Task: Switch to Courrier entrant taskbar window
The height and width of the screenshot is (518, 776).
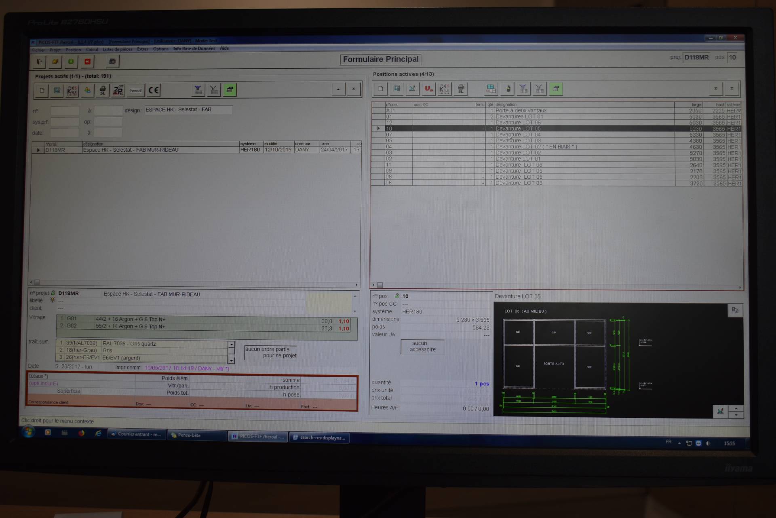Action: click(x=137, y=435)
